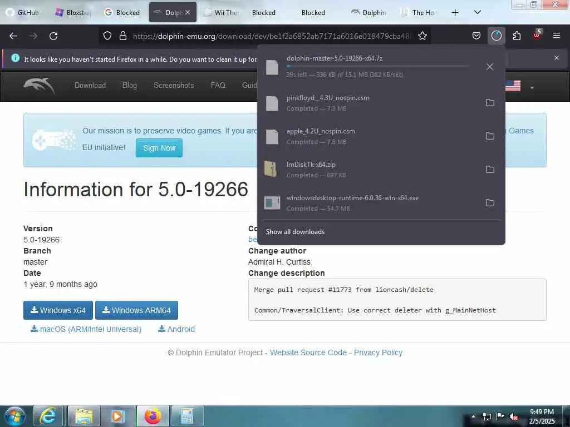Show windowsdesktop-runtime exe in folder

coord(490,203)
